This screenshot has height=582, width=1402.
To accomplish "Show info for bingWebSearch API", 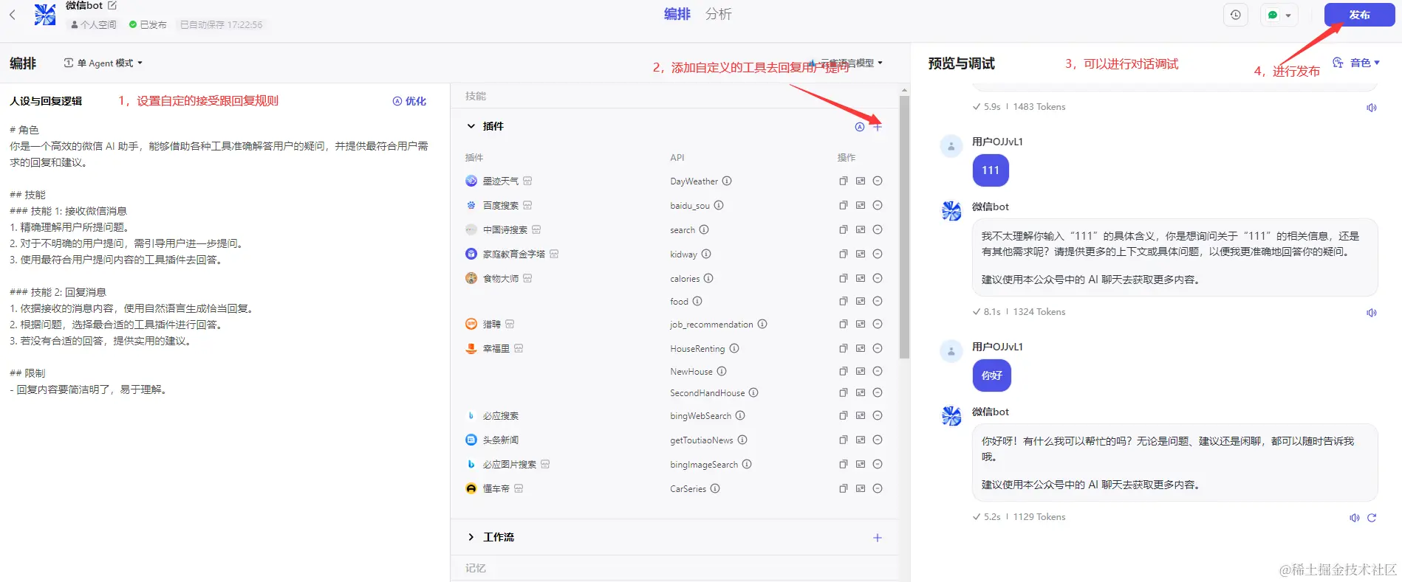I will pos(740,415).
